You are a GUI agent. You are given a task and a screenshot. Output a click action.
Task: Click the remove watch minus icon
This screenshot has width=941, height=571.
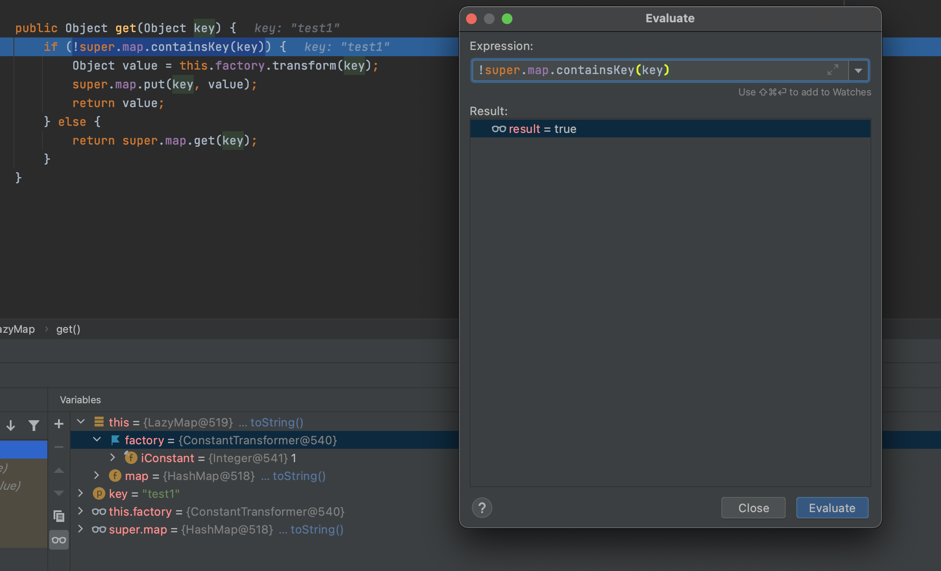pyautogui.click(x=59, y=447)
